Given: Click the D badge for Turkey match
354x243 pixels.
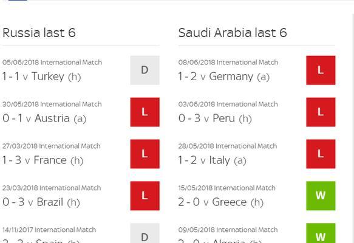Looking at the screenshot, I should (x=145, y=70).
